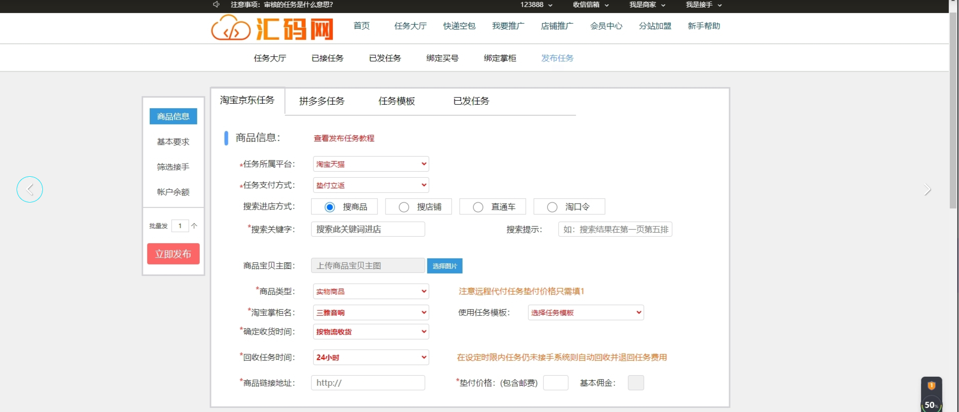Select 直通车 search method

pyautogui.click(x=478, y=207)
